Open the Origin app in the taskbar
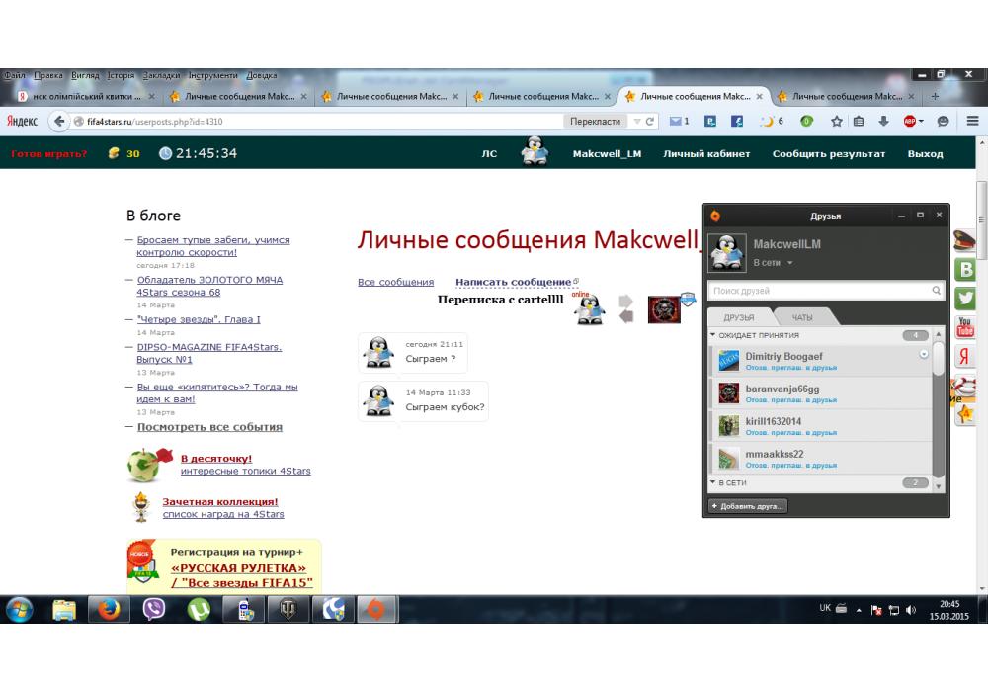 coord(376,609)
